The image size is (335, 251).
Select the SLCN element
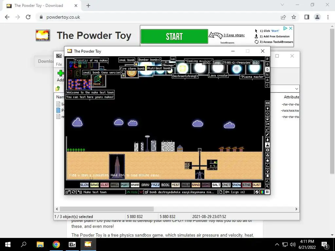coord(84,185)
